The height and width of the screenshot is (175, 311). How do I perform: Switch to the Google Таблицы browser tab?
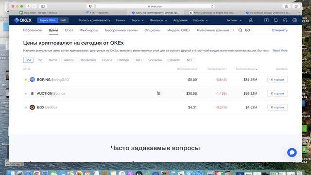[x=38, y=13]
